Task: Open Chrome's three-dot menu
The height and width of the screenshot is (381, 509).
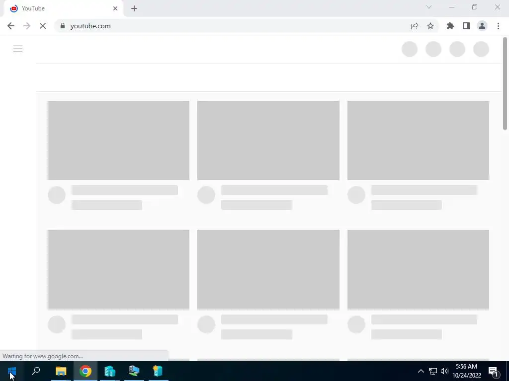Action: point(498,26)
